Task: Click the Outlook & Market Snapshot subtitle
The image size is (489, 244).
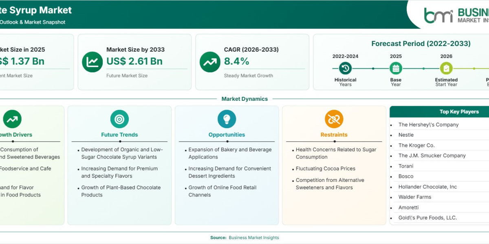Action: tap(33, 22)
